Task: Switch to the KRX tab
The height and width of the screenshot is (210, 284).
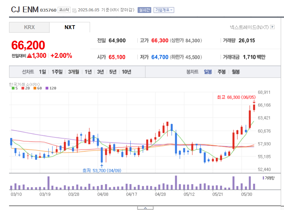Action: [x=29, y=27]
